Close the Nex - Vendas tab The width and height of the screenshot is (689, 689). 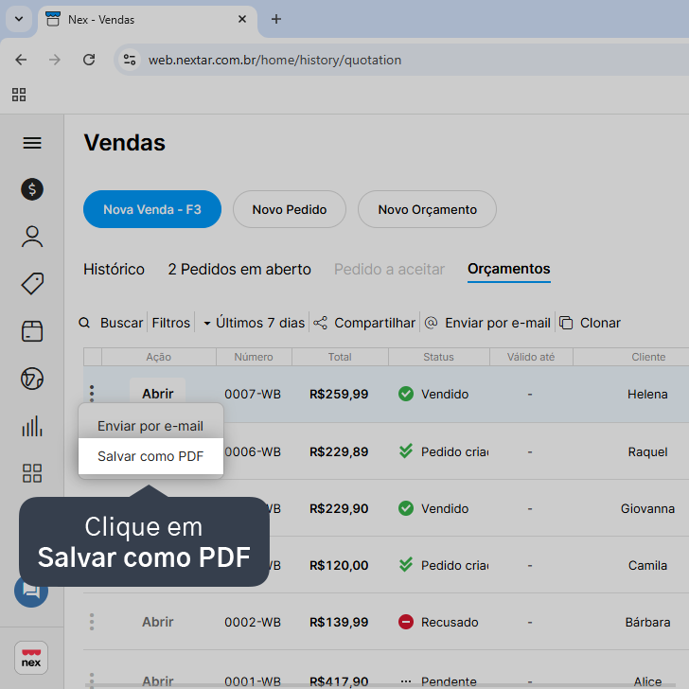pyautogui.click(x=242, y=19)
